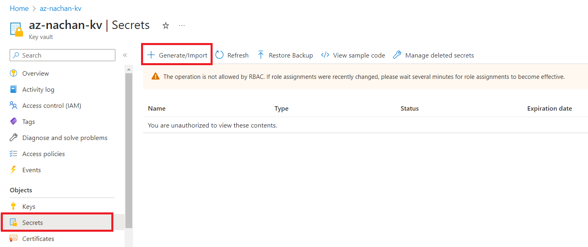Click the Access policies checklist icon
The height and width of the screenshot is (247, 588).
(x=14, y=154)
